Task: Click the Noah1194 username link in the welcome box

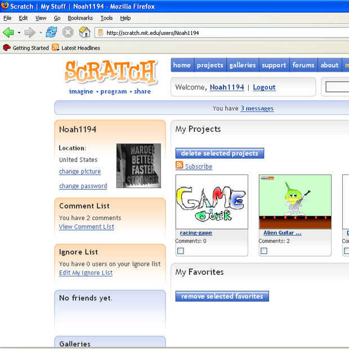Action: [x=227, y=87]
